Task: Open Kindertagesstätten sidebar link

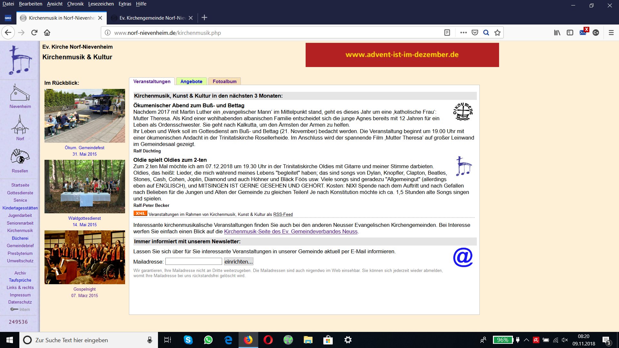Action: coord(20,208)
